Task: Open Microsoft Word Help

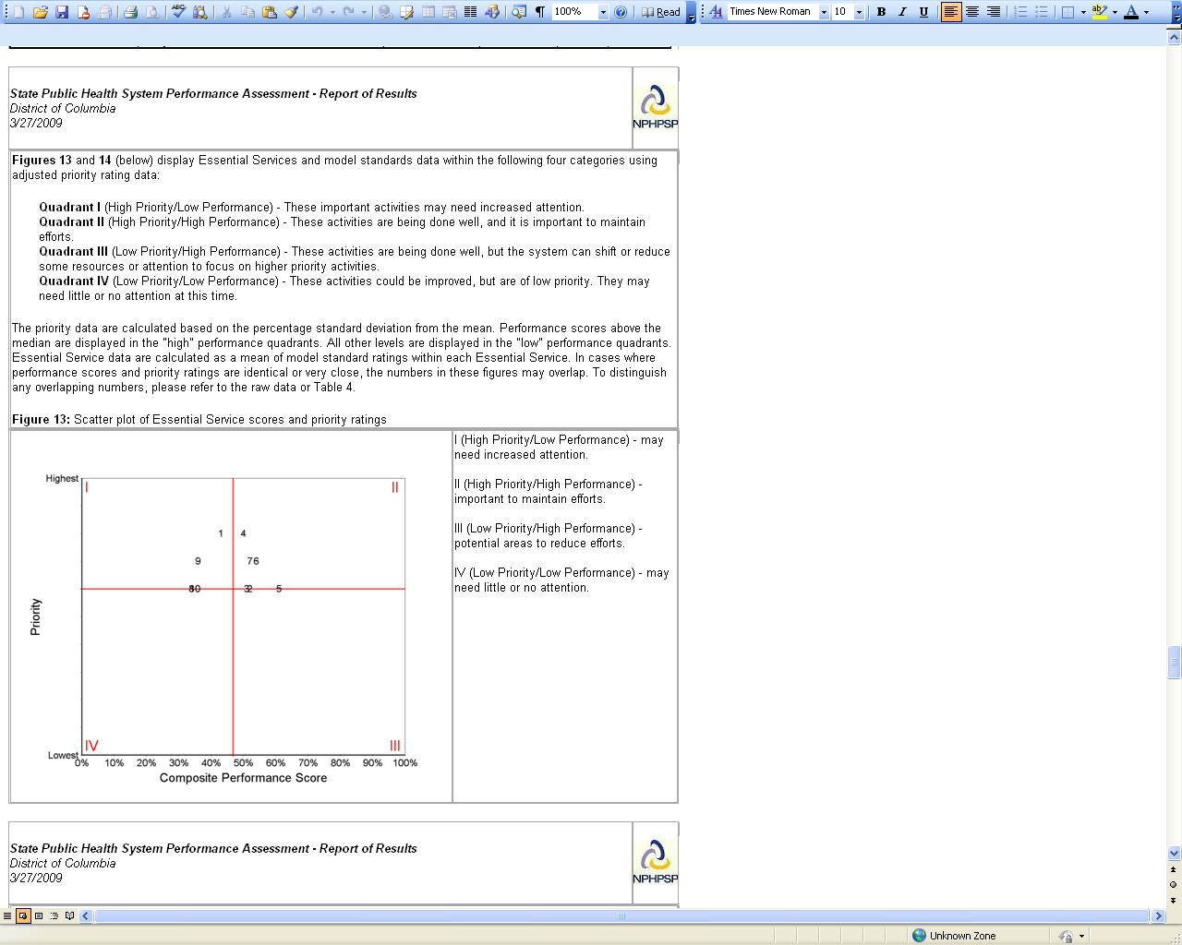Action: pyautogui.click(x=621, y=12)
